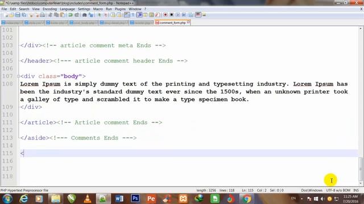
Task: Click the 'Dos\Windows' status bar entry
Action: coord(312,190)
